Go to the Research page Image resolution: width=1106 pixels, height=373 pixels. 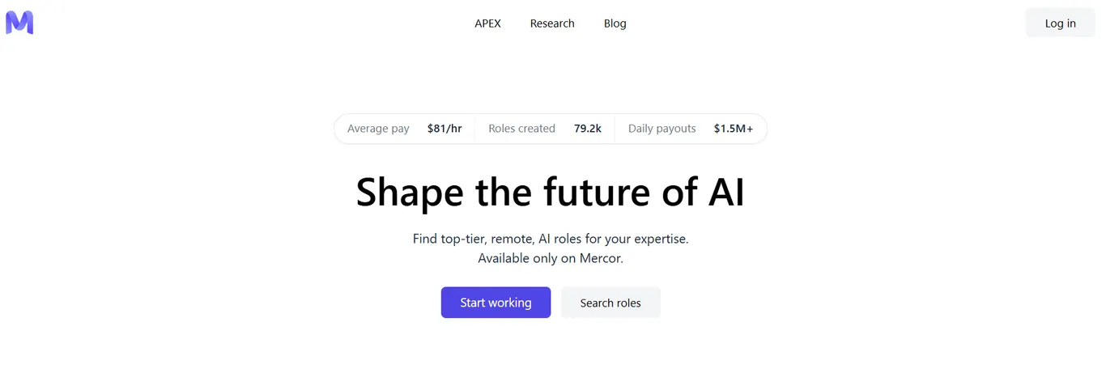pos(552,23)
